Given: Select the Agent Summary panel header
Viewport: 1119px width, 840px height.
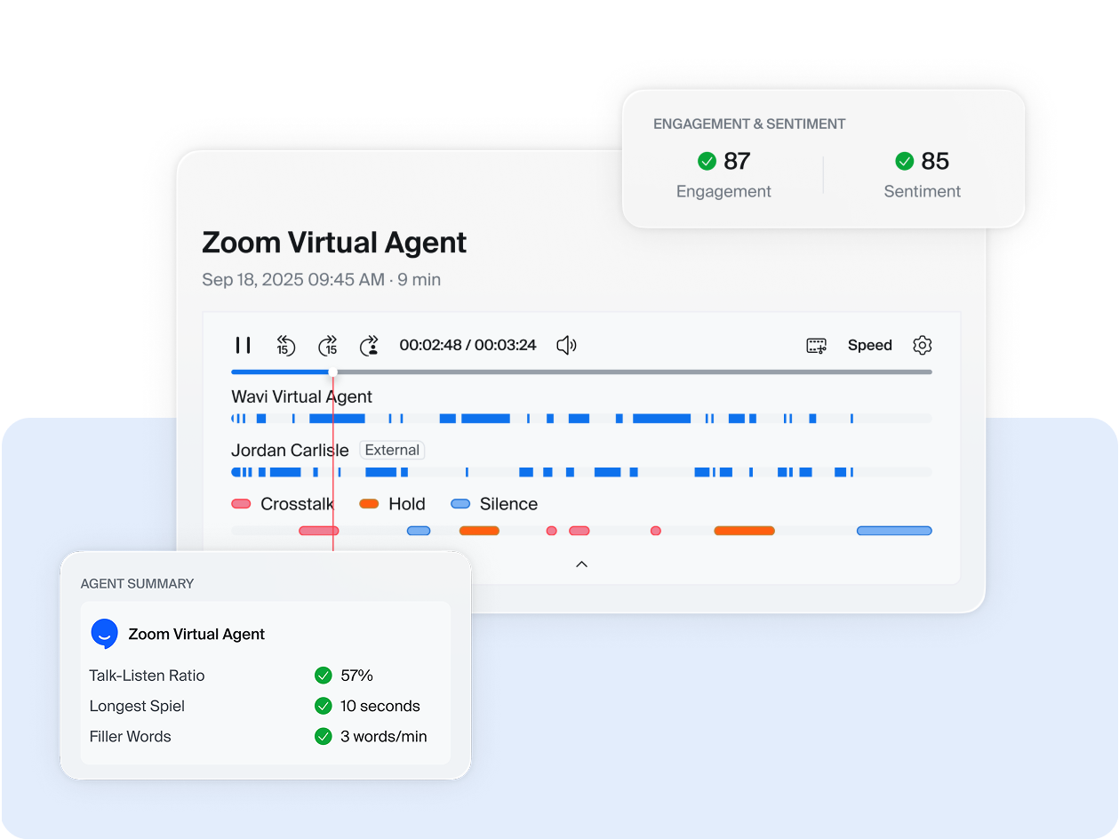Looking at the screenshot, I should [x=138, y=584].
